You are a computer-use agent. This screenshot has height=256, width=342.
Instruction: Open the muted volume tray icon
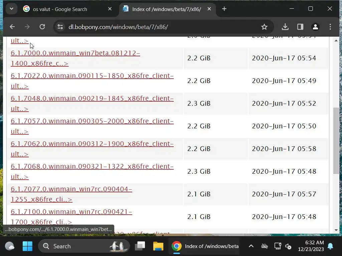[288, 246]
